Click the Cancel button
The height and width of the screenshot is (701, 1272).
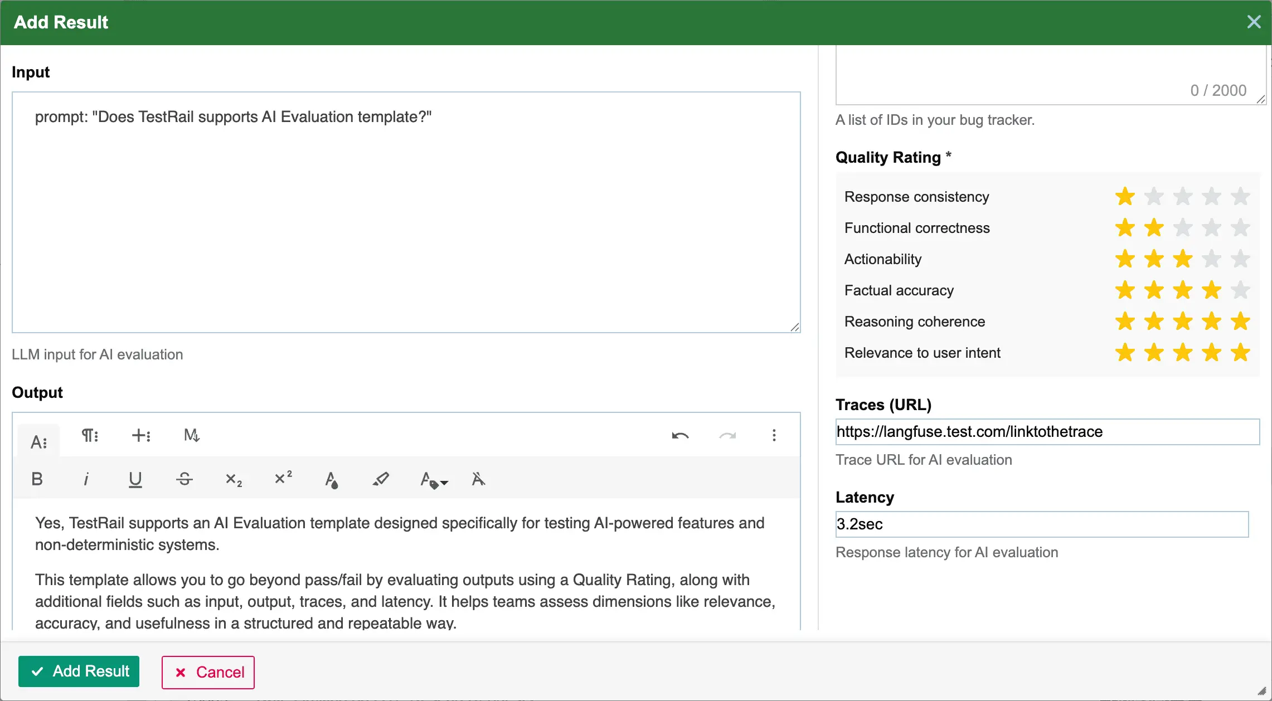click(208, 672)
